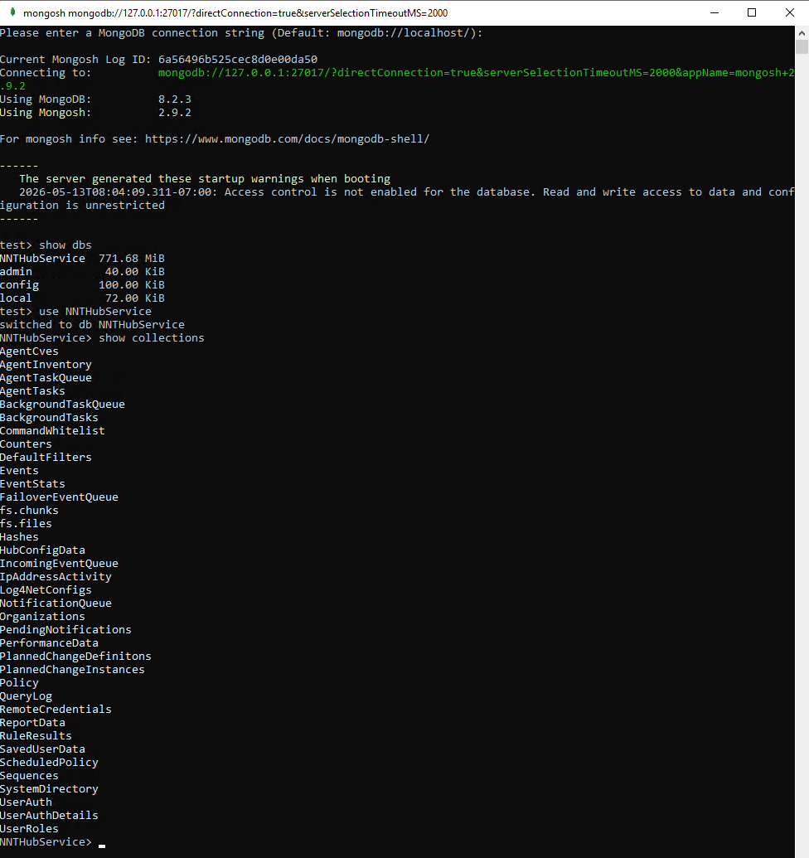Click the mongosh leaf icon in title bar

tap(12, 12)
